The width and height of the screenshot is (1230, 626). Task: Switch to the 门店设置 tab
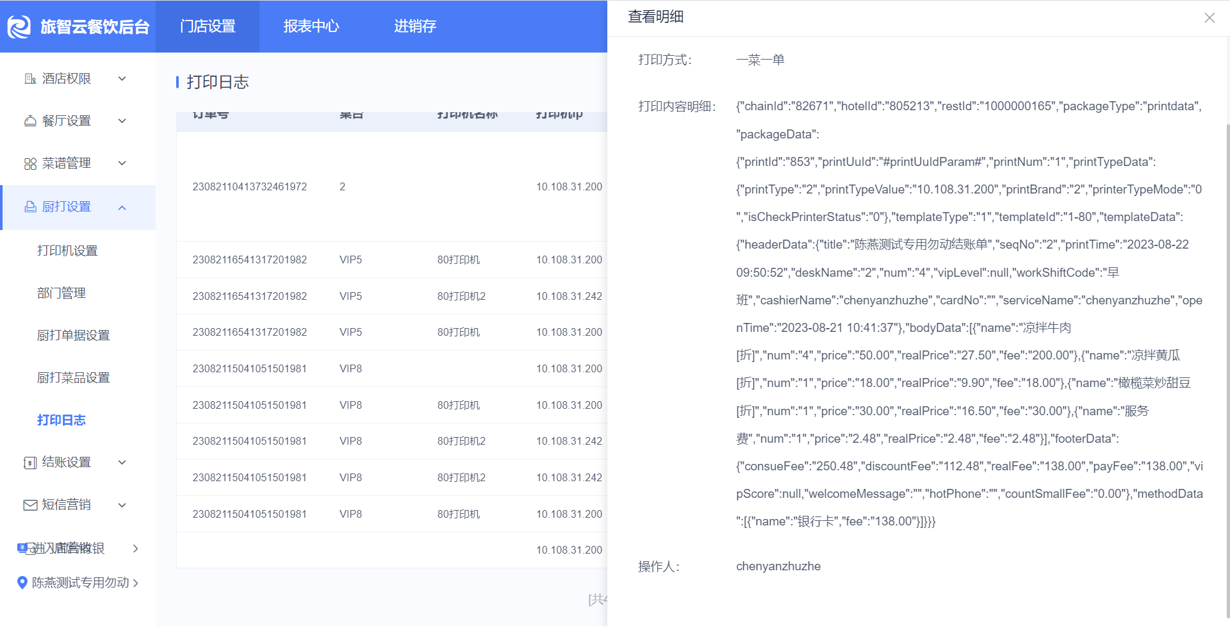pos(208,26)
